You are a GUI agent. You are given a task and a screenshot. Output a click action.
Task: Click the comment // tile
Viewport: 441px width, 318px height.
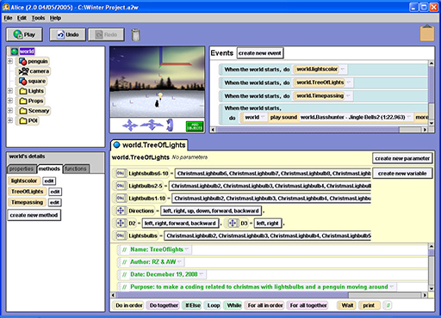coord(388,305)
